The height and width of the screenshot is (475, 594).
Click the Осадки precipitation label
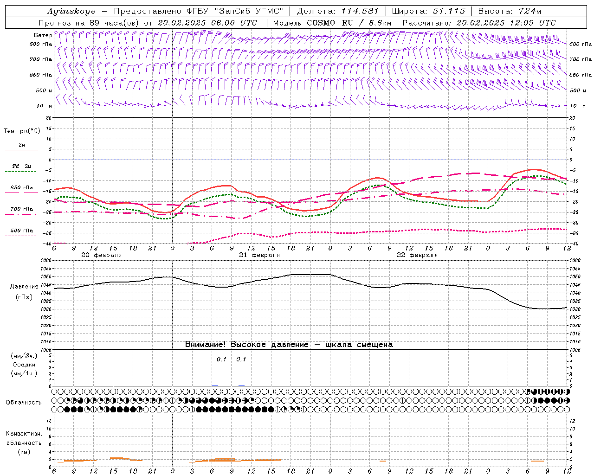coord(24,365)
